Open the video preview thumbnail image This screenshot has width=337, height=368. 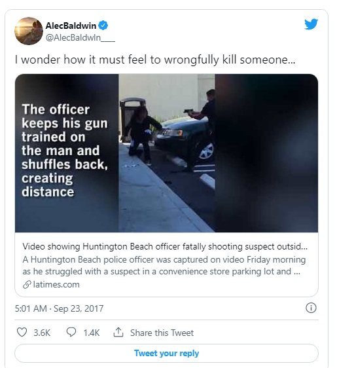(x=166, y=153)
